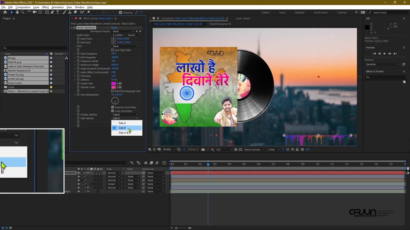Click the eyedropper next to Inside Color

[x=119, y=83]
